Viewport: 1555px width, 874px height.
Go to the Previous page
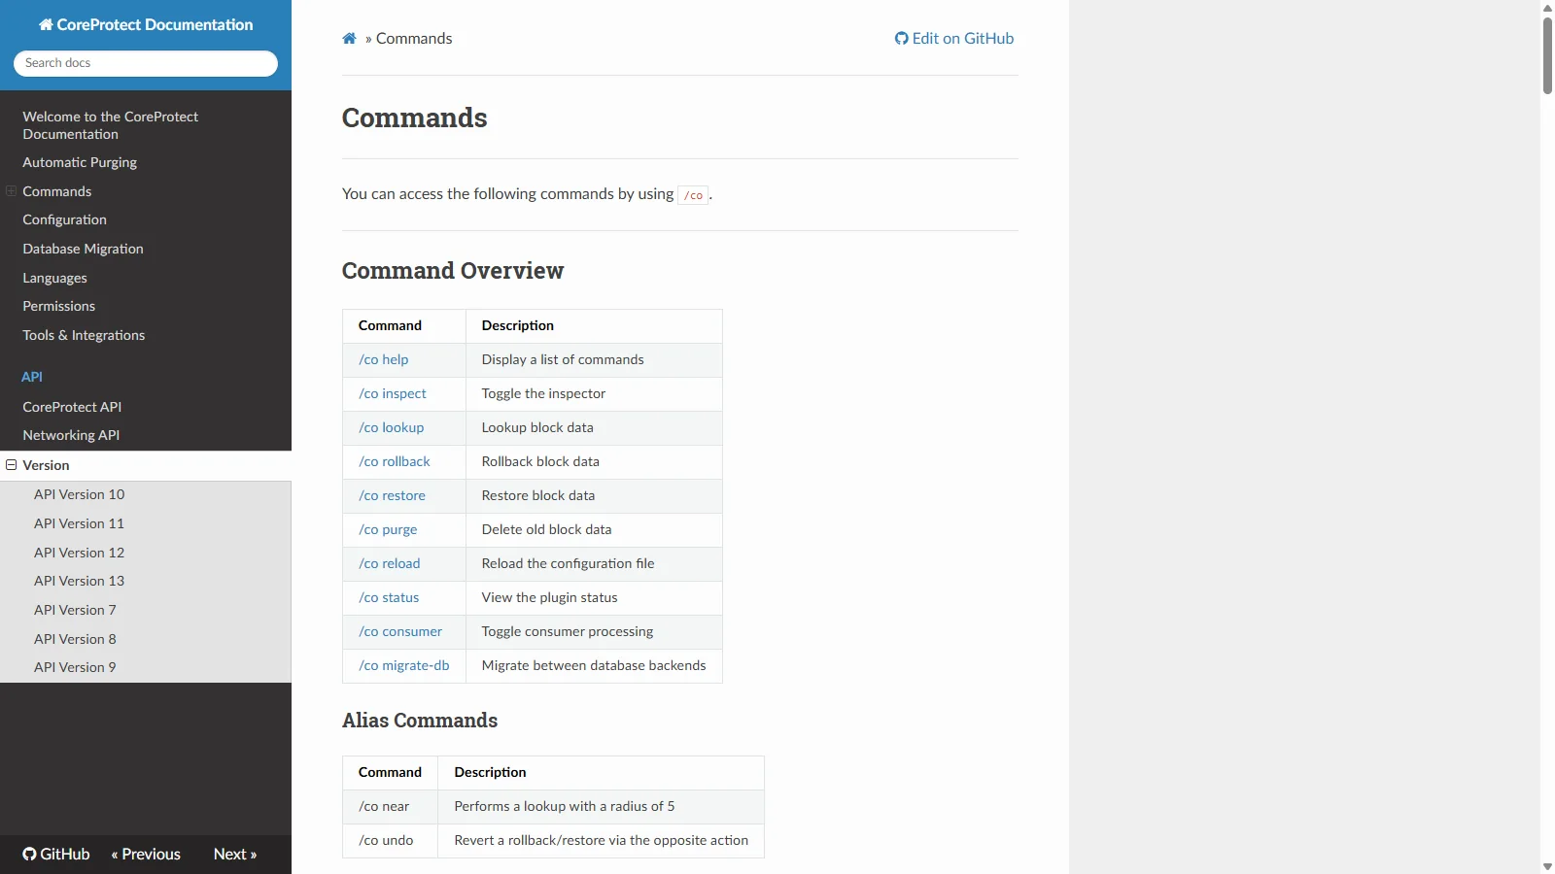(146, 855)
